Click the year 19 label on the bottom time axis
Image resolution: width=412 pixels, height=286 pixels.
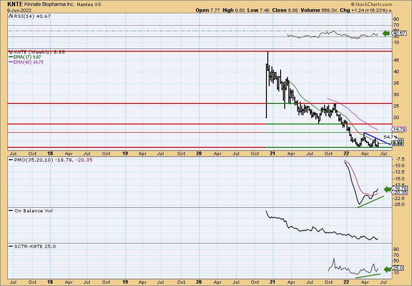(125, 282)
